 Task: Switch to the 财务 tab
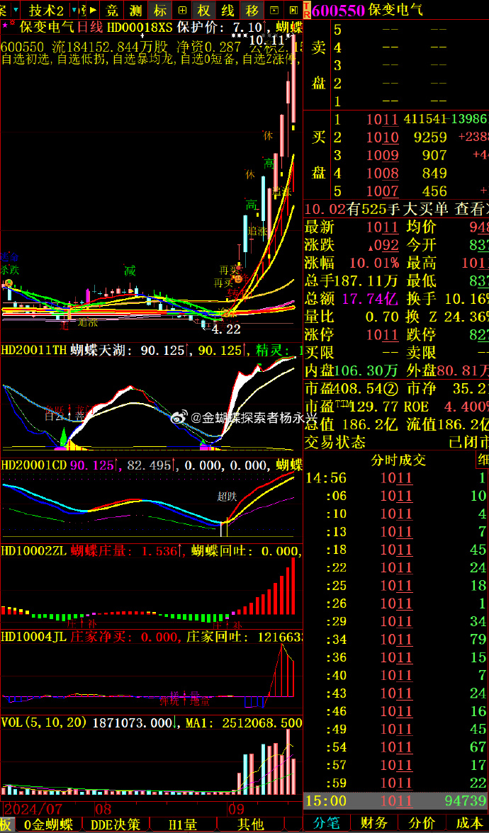coord(373,823)
